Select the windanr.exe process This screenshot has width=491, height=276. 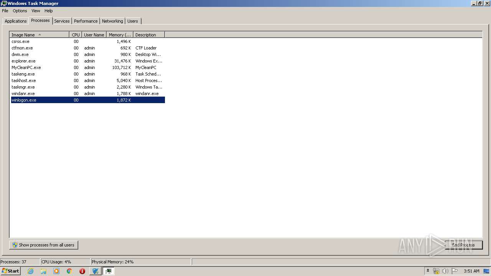click(x=88, y=94)
